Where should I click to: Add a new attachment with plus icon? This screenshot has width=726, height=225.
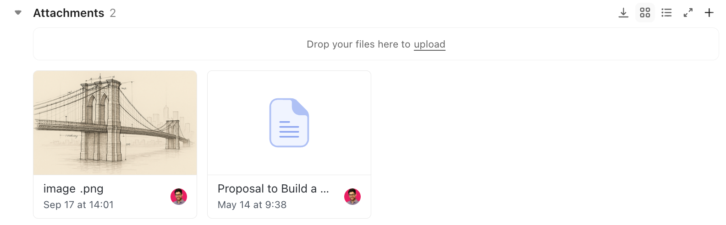pos(709,13)
